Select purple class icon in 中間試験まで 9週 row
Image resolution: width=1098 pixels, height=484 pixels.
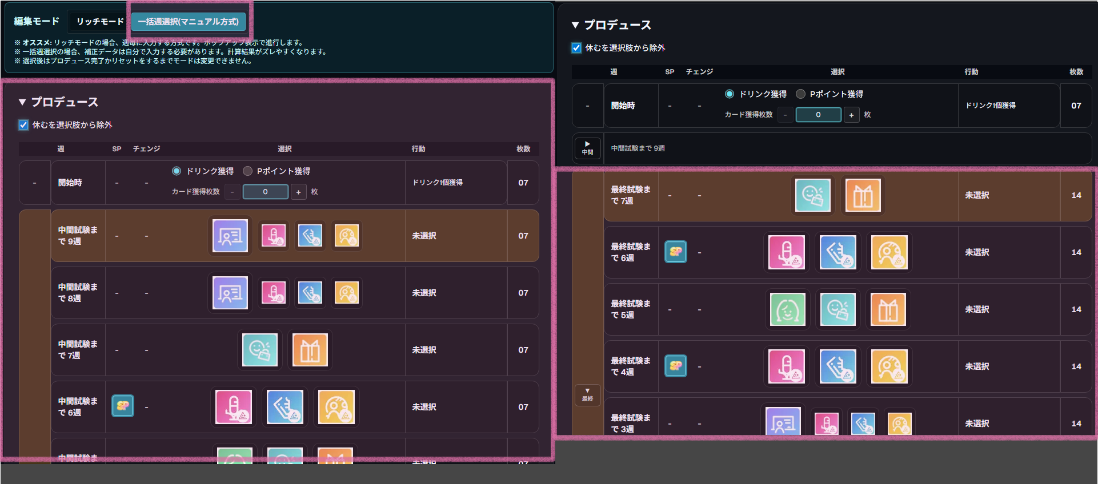230,236
